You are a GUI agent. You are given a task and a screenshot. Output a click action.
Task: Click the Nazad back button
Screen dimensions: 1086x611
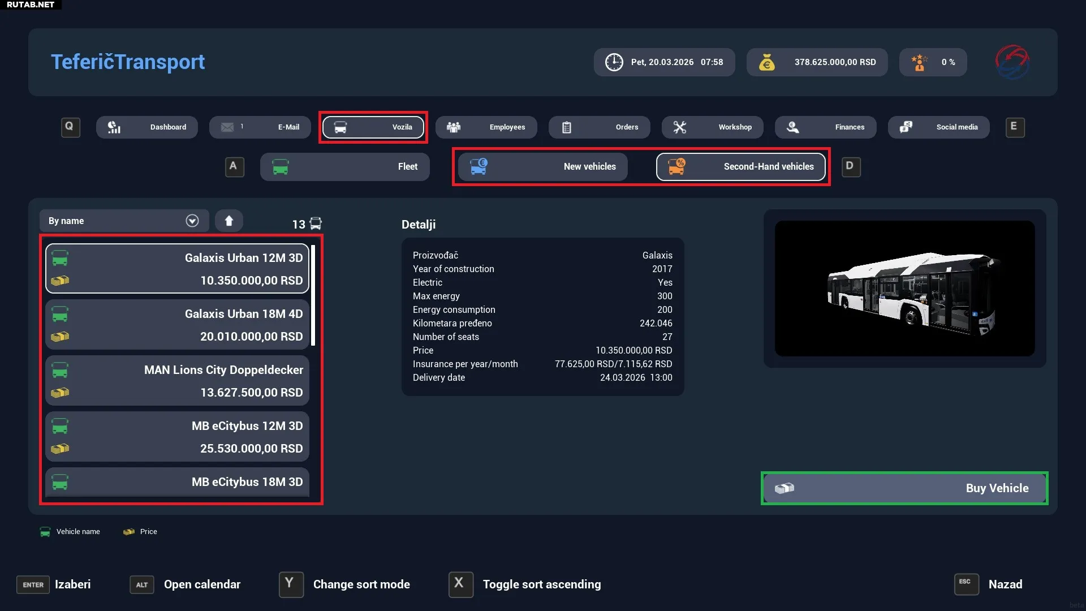(x=1005, y=584)
